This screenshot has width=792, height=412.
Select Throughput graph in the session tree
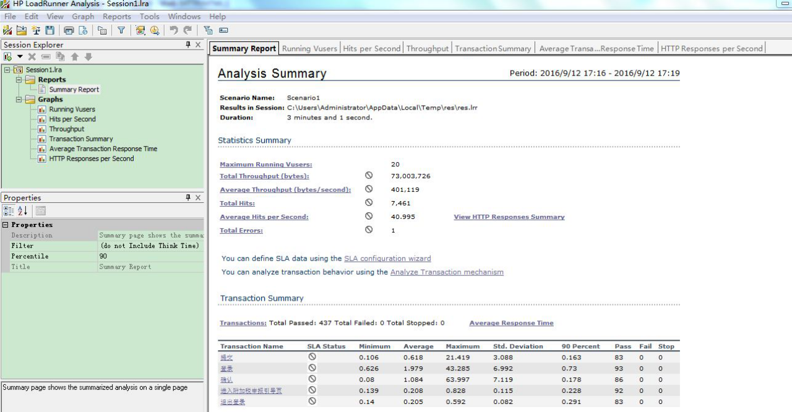[x=67, y=129]
